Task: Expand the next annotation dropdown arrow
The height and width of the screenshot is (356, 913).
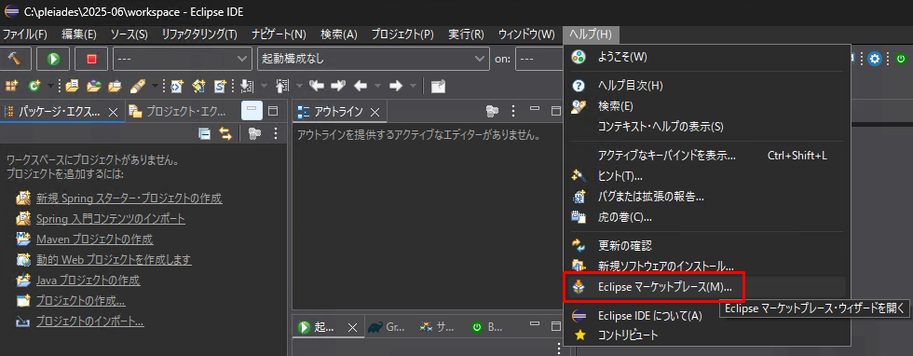Action: [x=265, y=87]
